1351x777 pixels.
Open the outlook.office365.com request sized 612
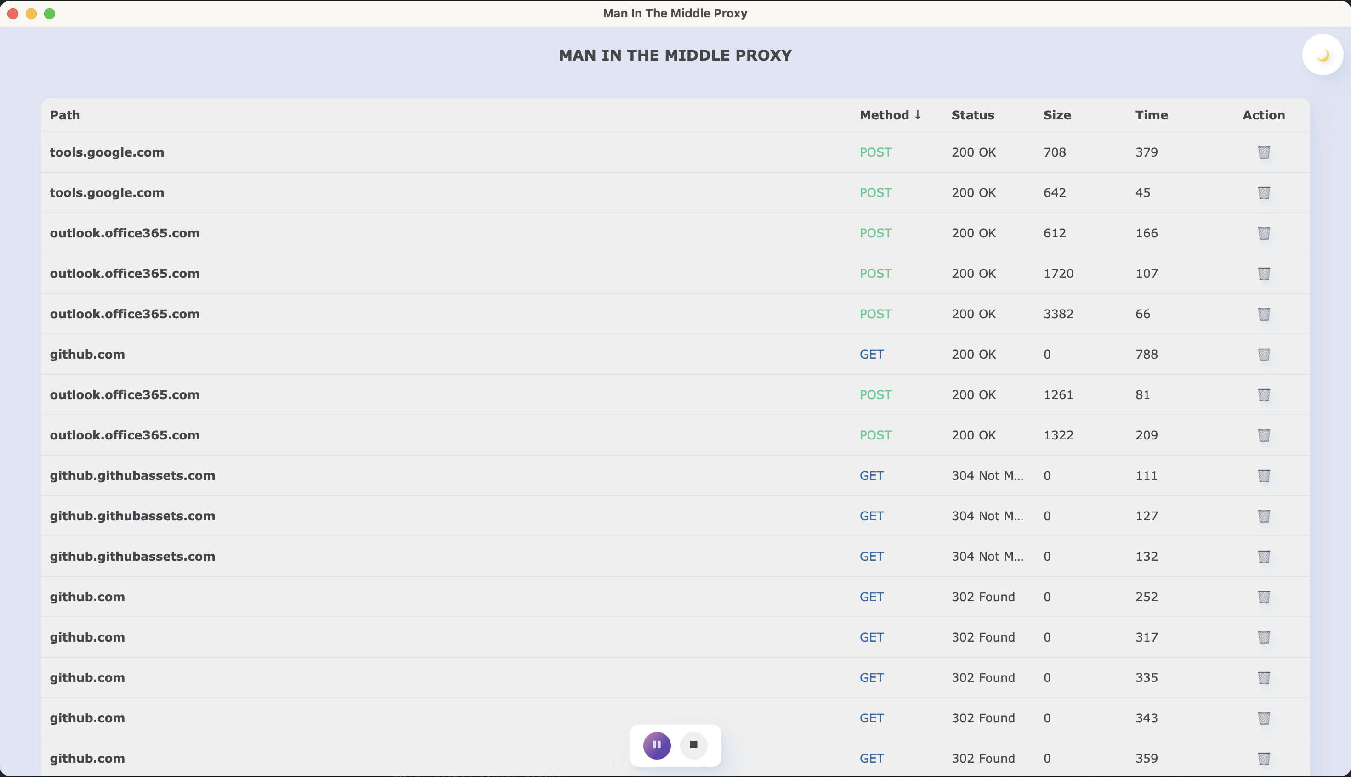point(125,233)
